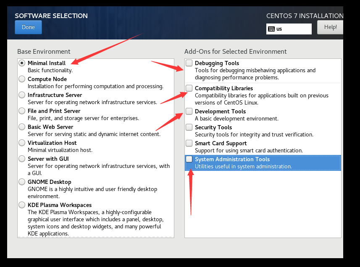Select the Compute Node radio button
The image size is (360, 267).
click(22, 79)
